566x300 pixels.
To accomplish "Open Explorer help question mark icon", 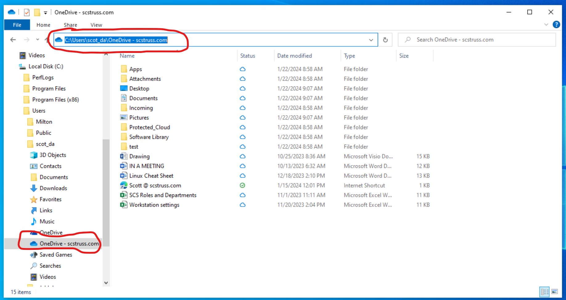I will pos(556,25).
